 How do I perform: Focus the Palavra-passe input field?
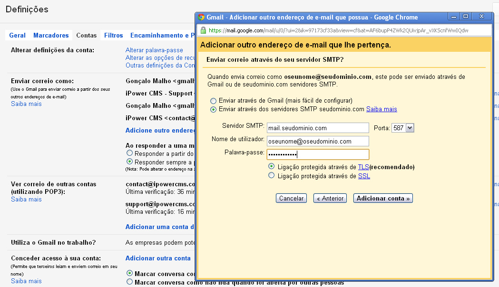[318, 154]
